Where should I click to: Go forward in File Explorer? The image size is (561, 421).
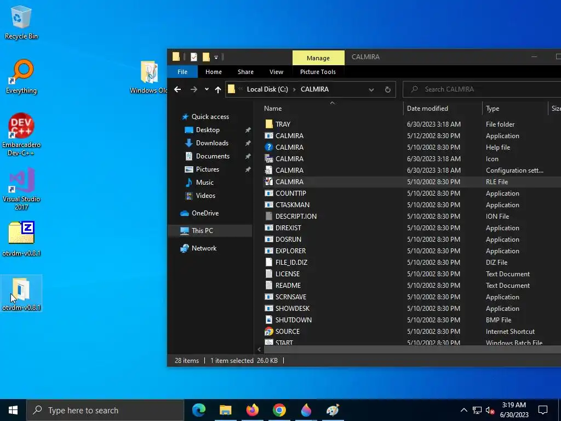click(193, 89)
